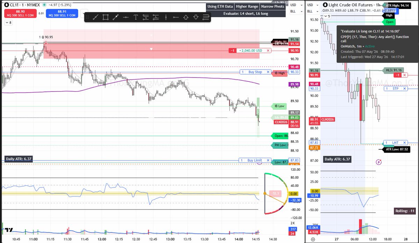The height and width of the screenshot is (243, 419).
Task: Select the Arrow Down marker tool
Action: [x=196, y=17]
